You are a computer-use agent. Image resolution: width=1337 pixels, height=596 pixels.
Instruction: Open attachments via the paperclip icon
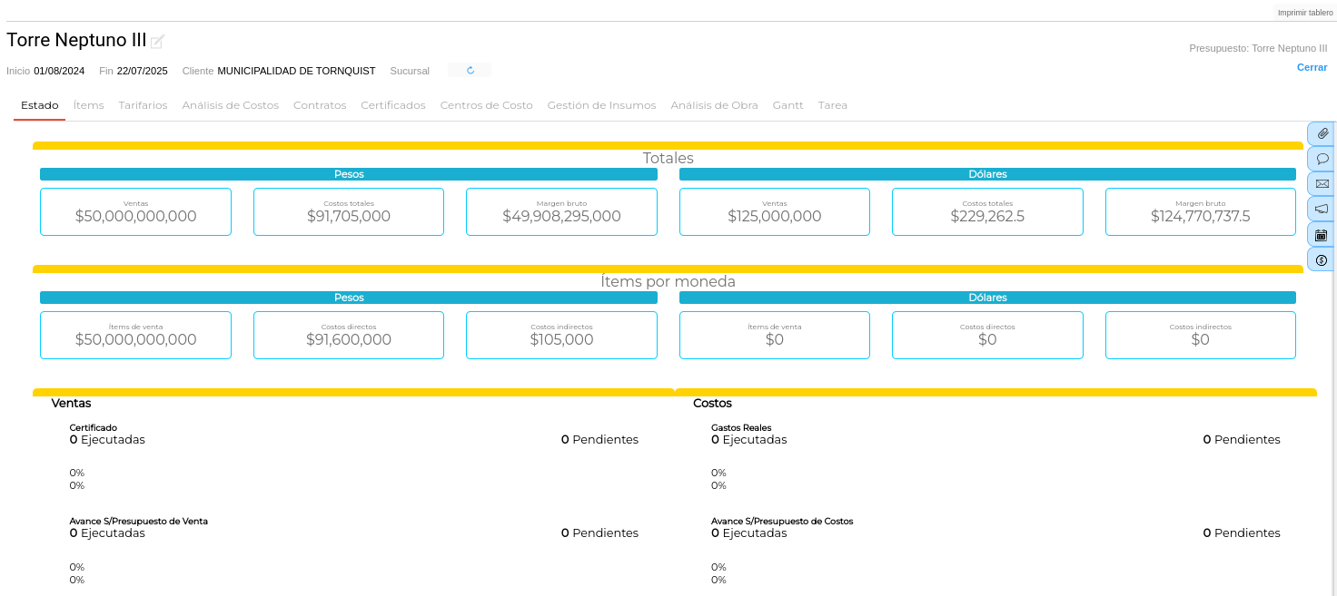point(1322,133)
